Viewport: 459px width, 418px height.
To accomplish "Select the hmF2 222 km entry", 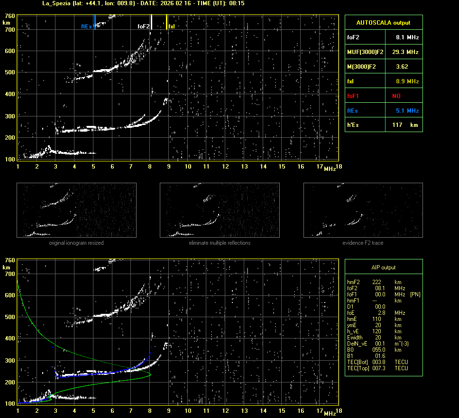I will coord(375,282).
